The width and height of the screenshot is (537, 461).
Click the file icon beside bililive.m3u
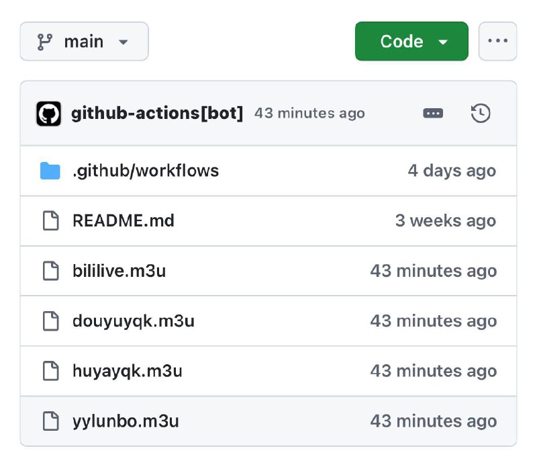point(51,271)
